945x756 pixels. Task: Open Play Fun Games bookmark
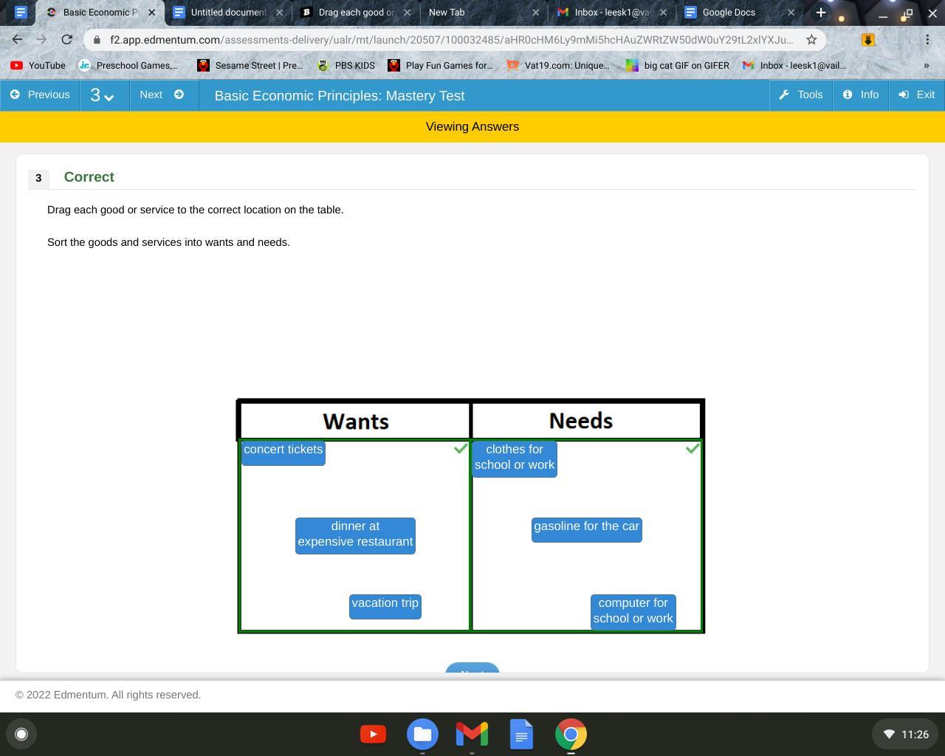click(440, 66)
